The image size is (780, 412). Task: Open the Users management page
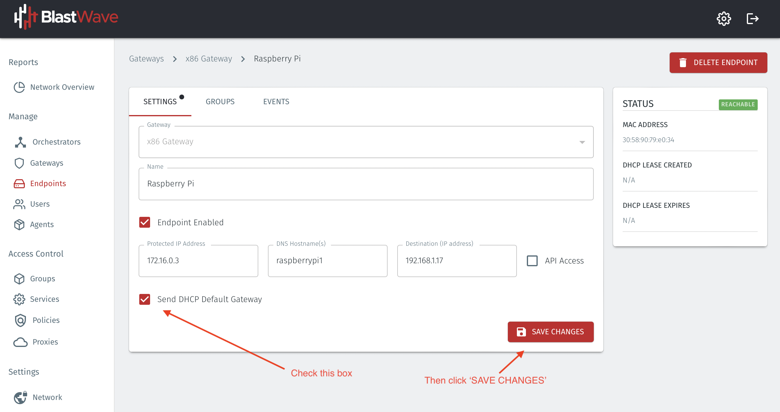tap(40, 204)
